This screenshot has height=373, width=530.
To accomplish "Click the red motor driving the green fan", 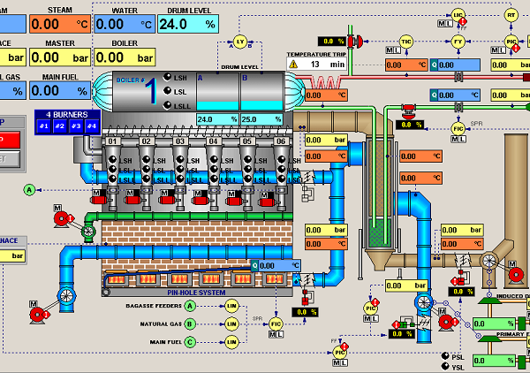I will click(61, 219).
